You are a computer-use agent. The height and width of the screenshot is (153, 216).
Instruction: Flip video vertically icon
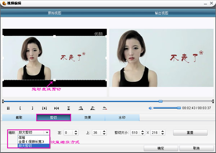pyautogui.click(x=69, y=108)
